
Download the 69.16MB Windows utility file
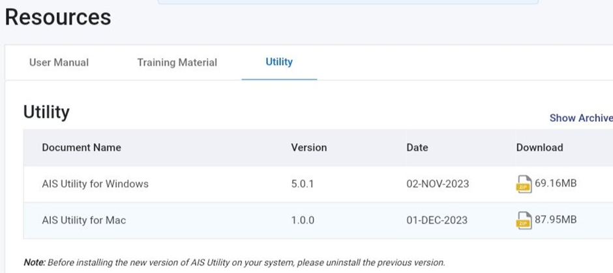click(556, 184)
